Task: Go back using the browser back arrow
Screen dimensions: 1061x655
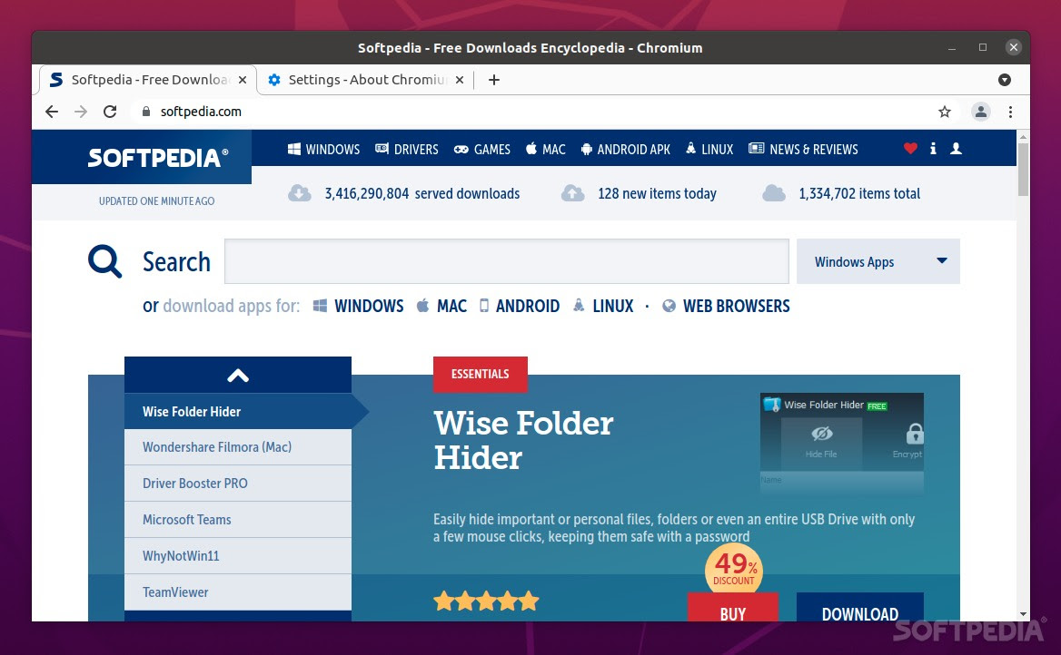Action: [52, 112]
